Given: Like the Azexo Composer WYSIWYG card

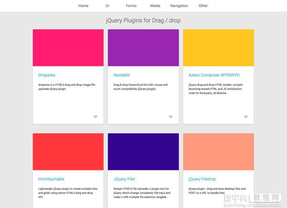Looking at the screenshot, I should 246,117.
